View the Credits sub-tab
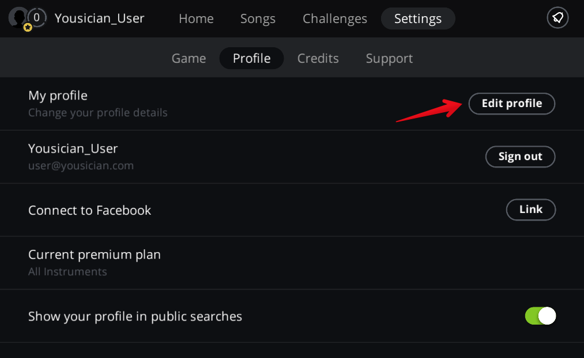This screenshot has height=358, width=584. (318, 58)
